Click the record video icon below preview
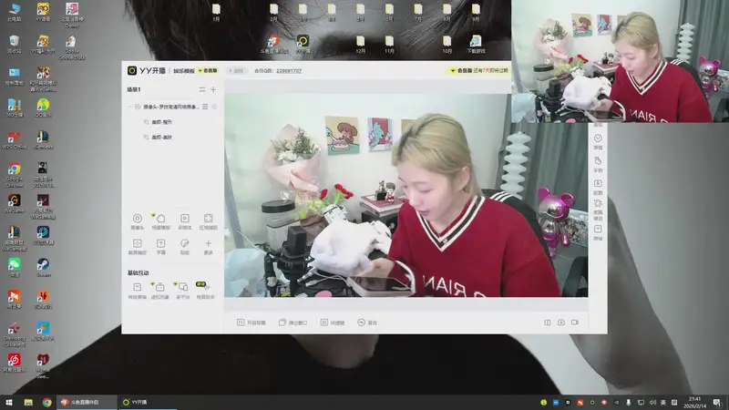729x410 pixels. click(x=574, y=323)
